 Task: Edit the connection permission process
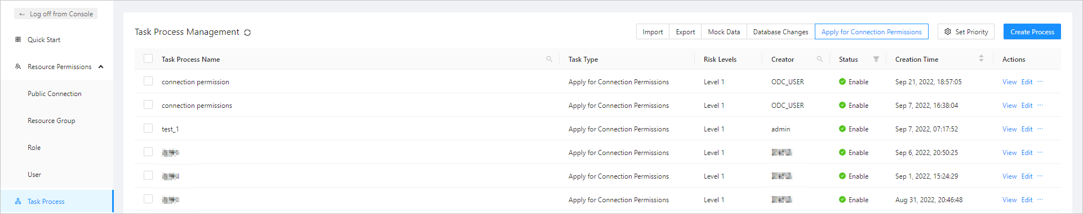click(1027, 82)
